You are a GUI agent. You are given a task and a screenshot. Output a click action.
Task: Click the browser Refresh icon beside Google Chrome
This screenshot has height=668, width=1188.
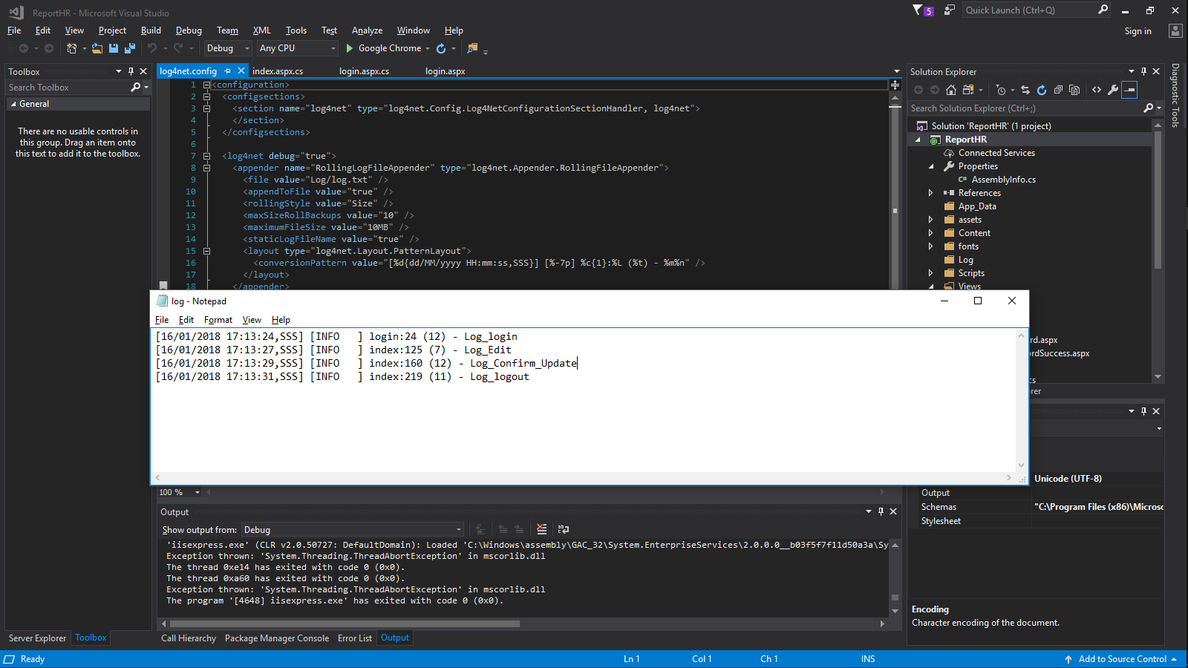441,48
